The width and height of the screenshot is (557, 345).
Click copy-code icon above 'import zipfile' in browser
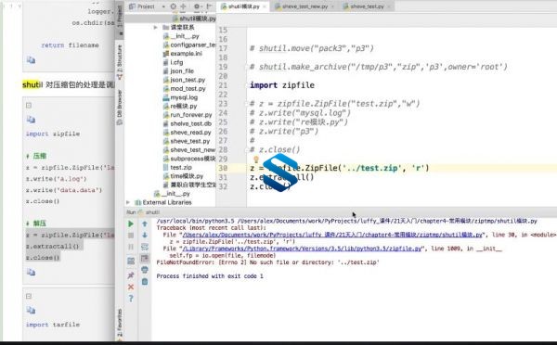click(x=31, y=120)
